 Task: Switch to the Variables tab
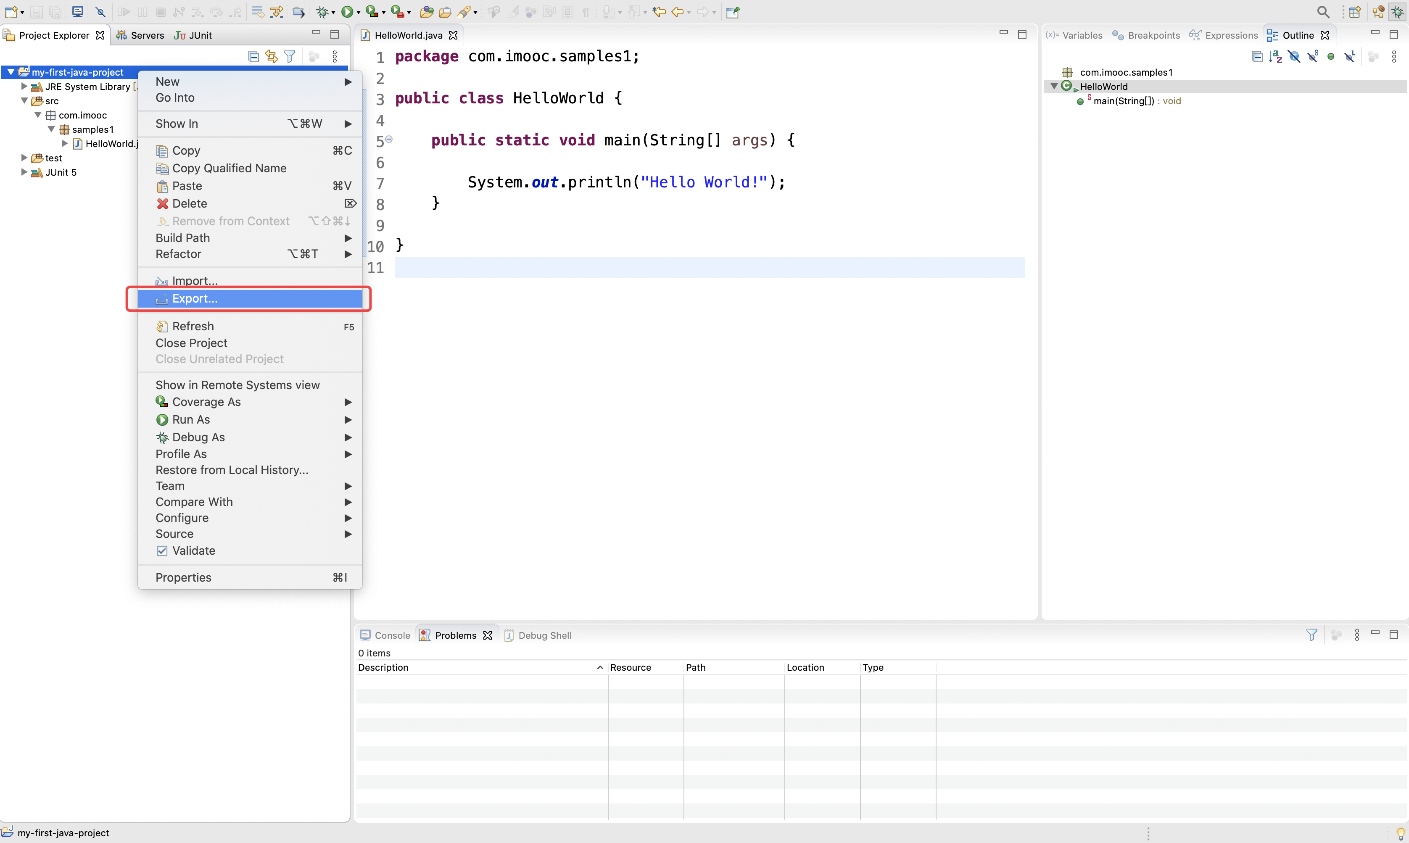1074,35
